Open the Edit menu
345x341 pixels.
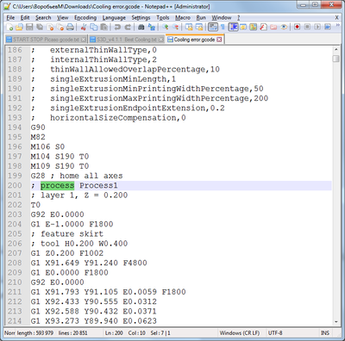pos(25,18)
